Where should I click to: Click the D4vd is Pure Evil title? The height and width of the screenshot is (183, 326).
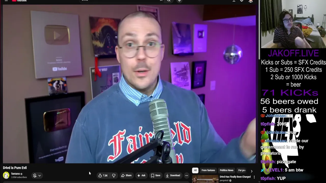click(15, 168)
